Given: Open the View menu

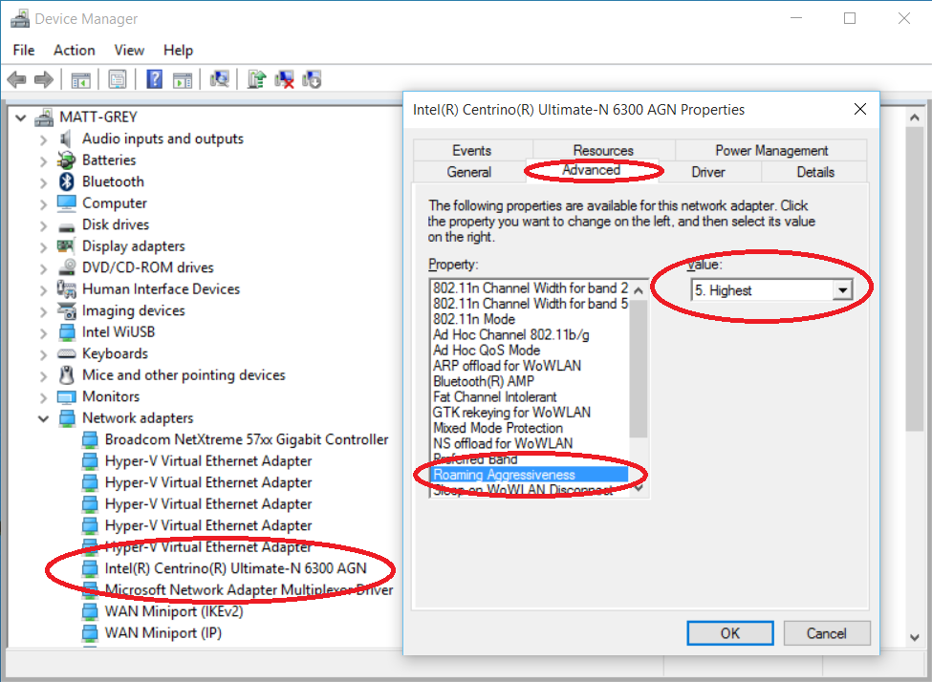Looking at the screenshot, I should (129, 51).
